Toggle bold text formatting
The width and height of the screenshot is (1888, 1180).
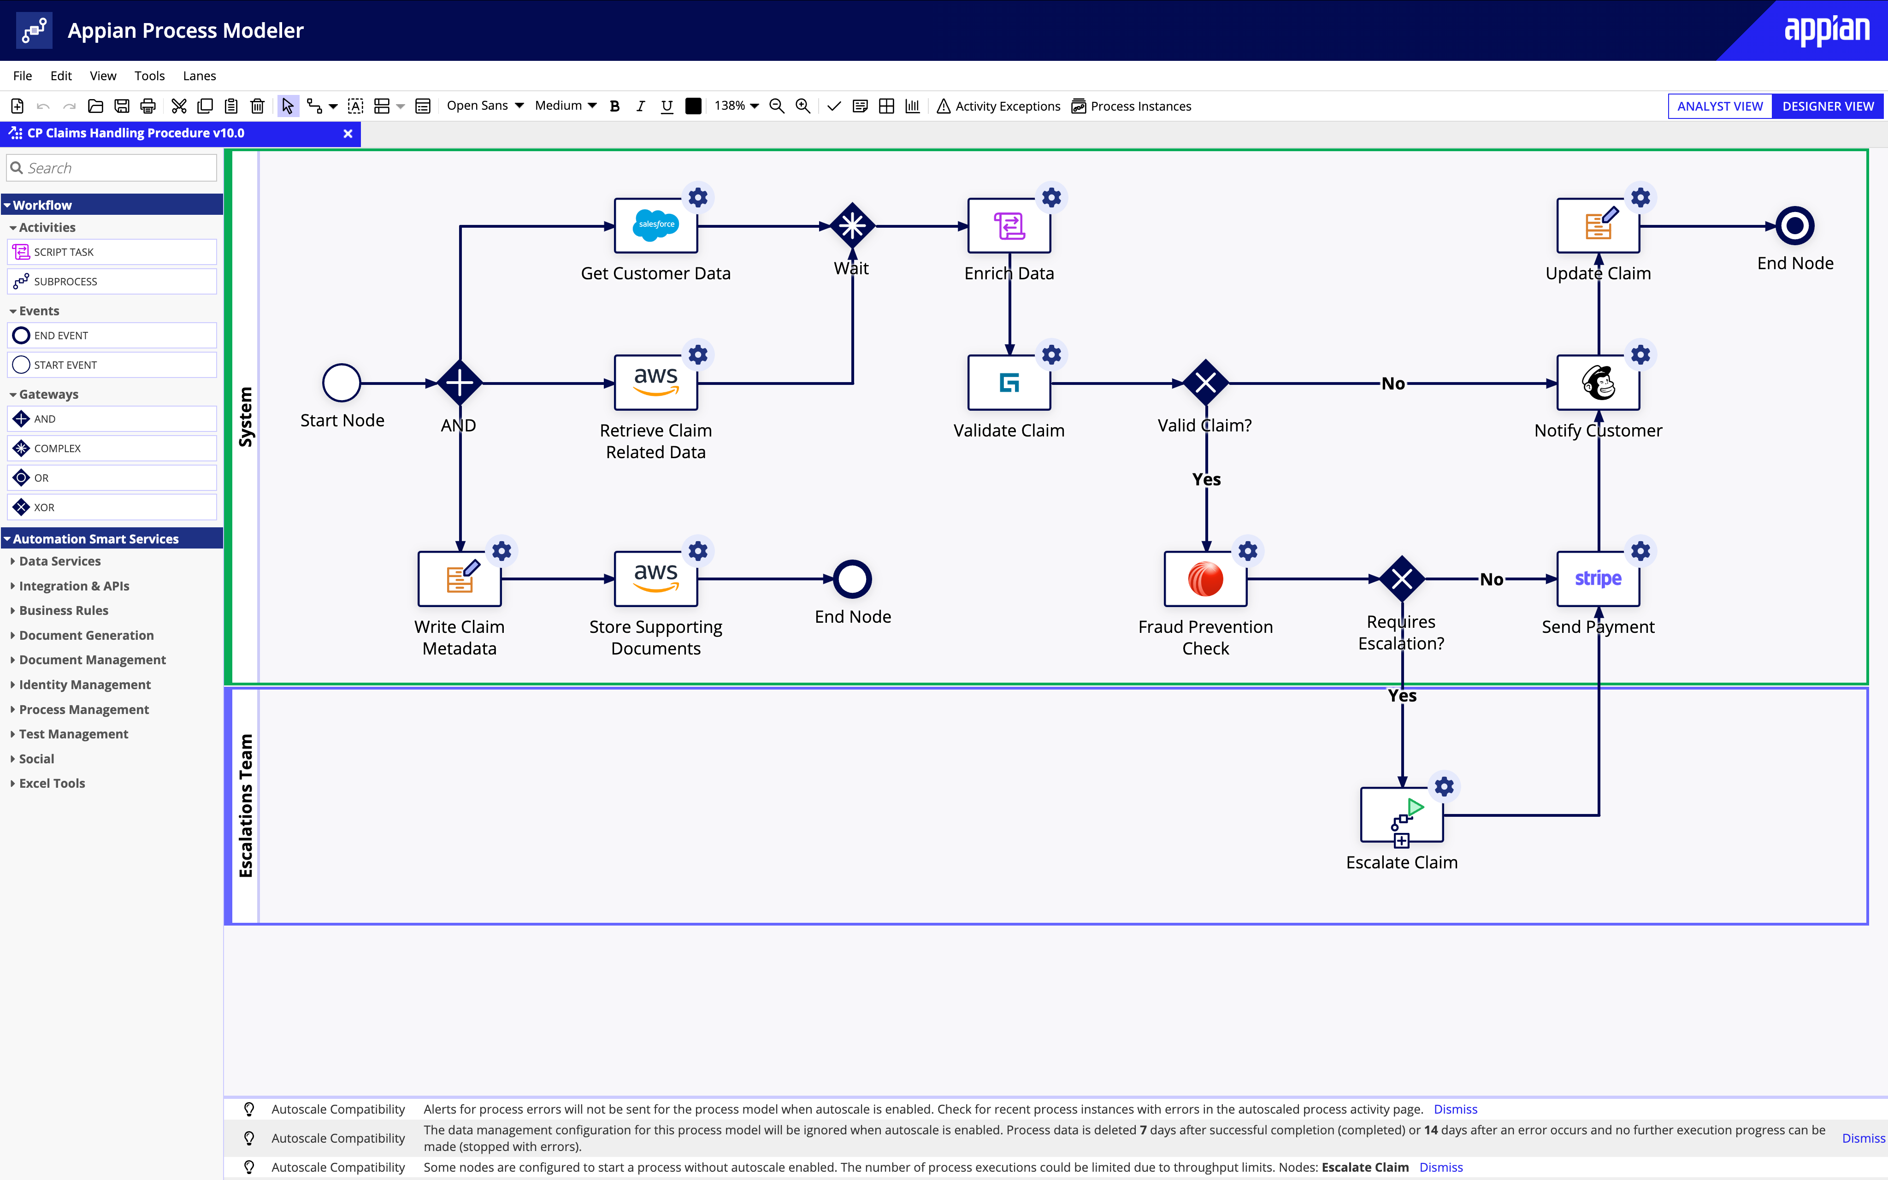point(615,106)
